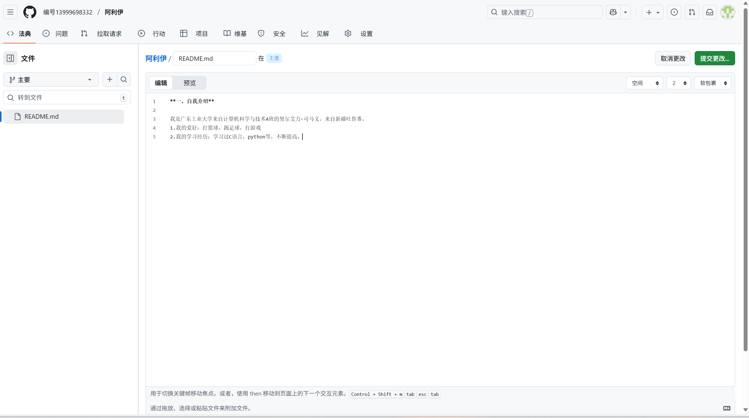Click the 提交更改 button
749x418 pixels.
(x=714, y=58)
